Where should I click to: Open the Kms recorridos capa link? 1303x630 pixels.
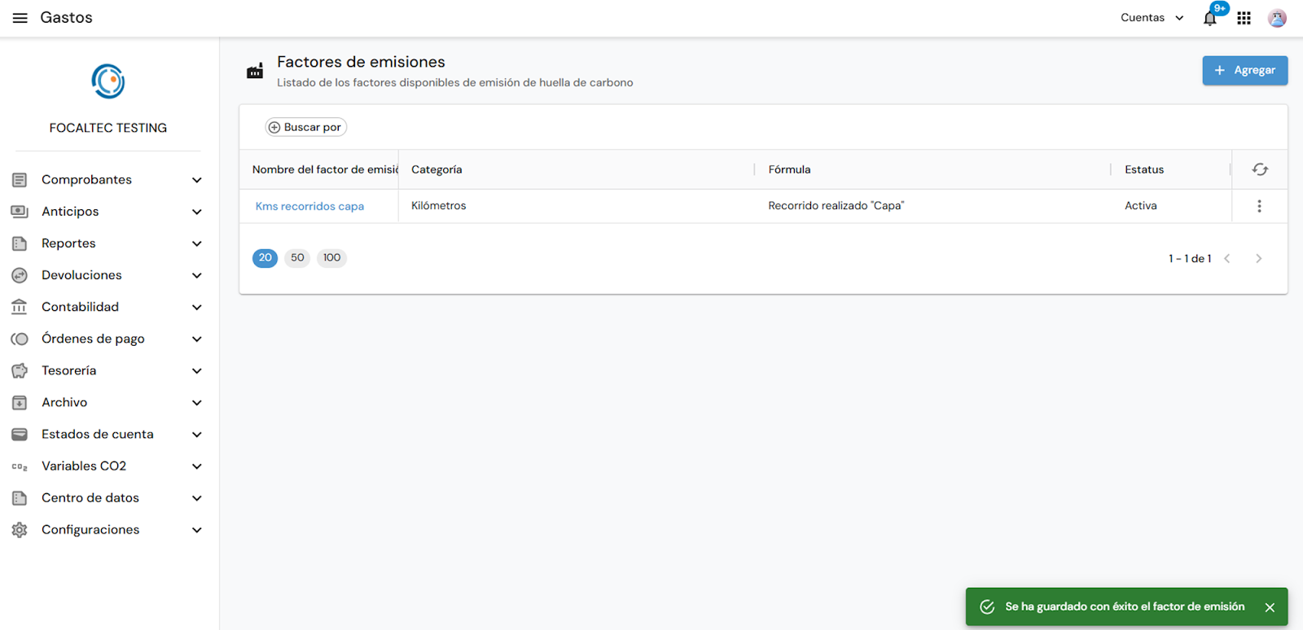309,207
